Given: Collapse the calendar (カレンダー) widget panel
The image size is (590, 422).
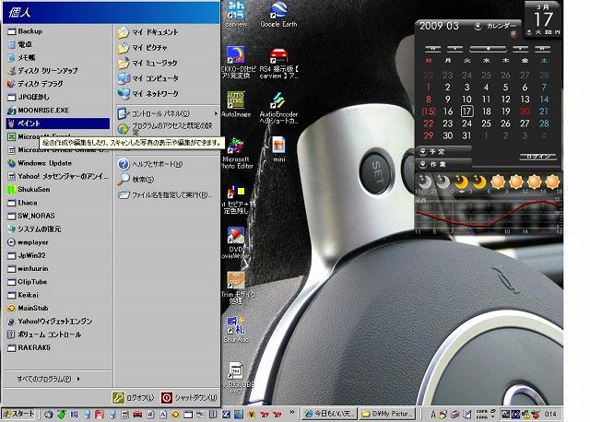Looking at the screenshot, I should tap(478, 27).
